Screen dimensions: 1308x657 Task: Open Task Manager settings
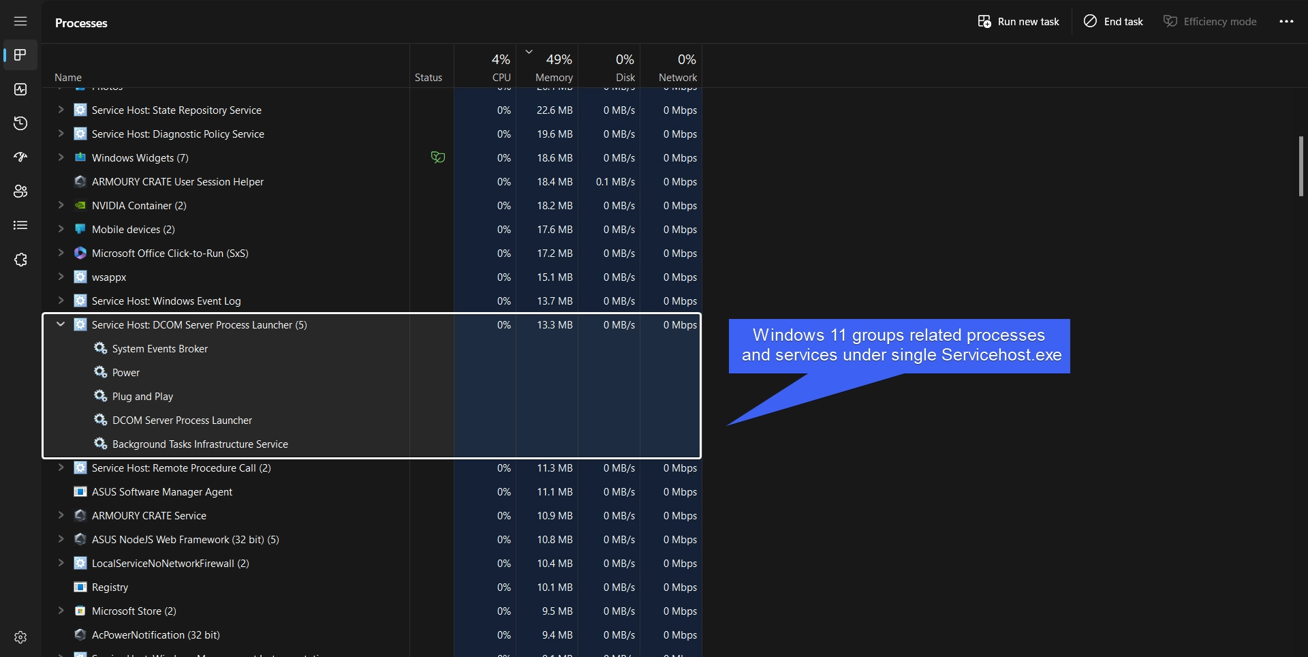[20, 637]
